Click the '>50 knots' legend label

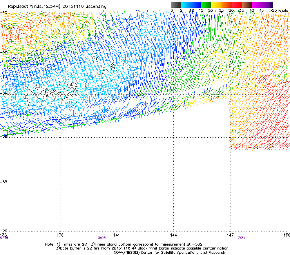(279, 11)
